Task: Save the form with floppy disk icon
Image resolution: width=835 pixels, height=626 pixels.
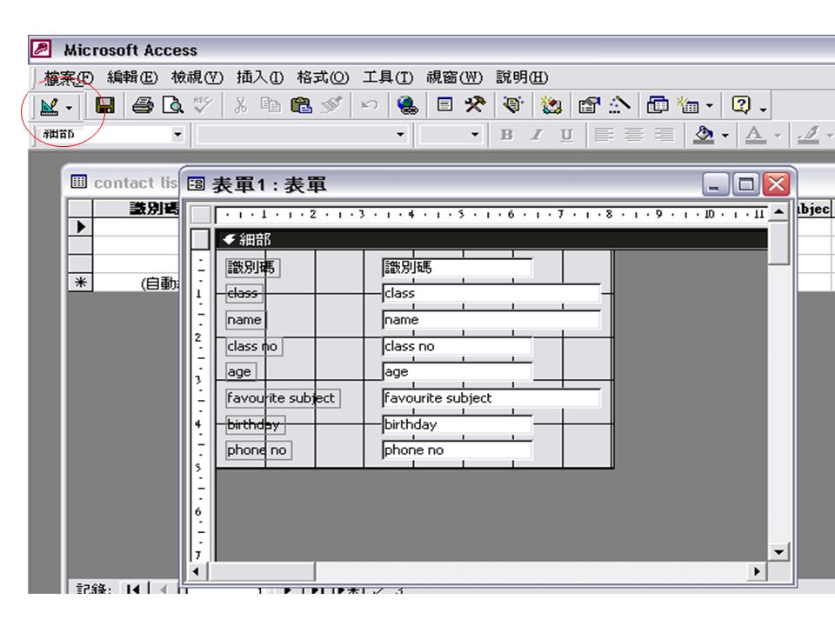Action: pyautogui.click(x=105, y=105)
